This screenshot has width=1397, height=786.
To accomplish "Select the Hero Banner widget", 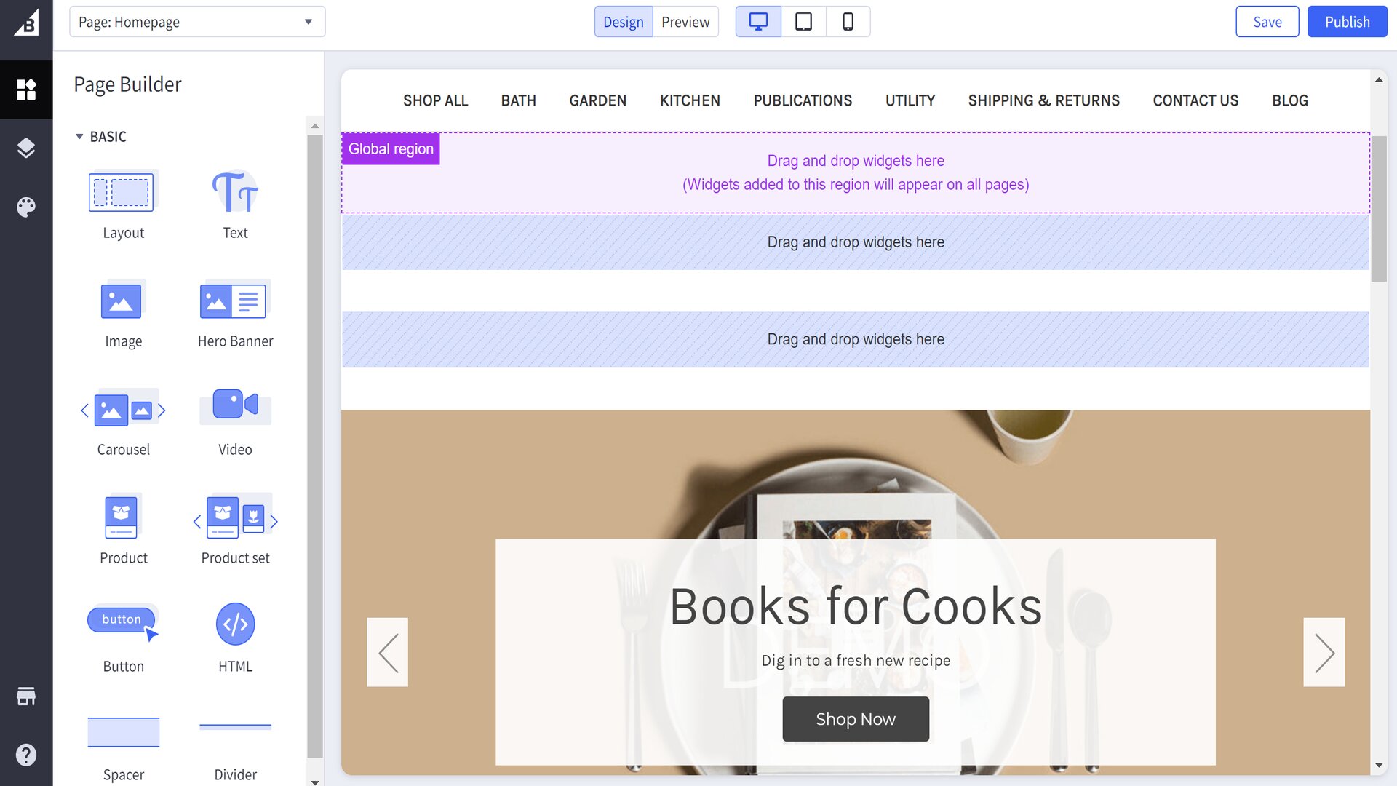I will click(x=235, y=314).
